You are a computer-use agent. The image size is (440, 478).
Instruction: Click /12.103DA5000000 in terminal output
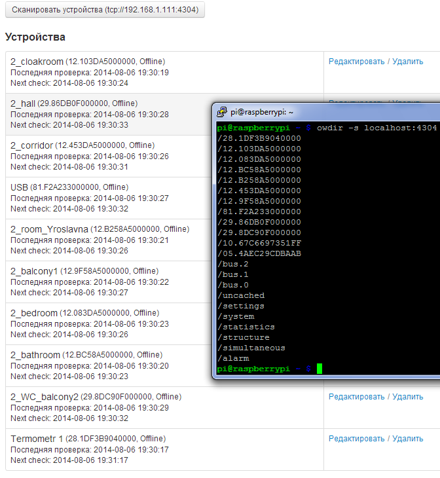tap(259, 149)
